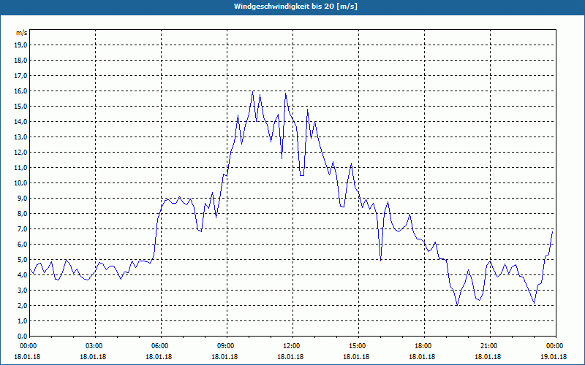Click the '21:00' time label

tap(490, 346)
